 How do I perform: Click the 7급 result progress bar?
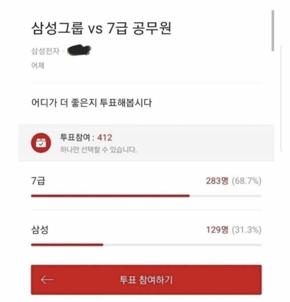(x=146, y=196)
